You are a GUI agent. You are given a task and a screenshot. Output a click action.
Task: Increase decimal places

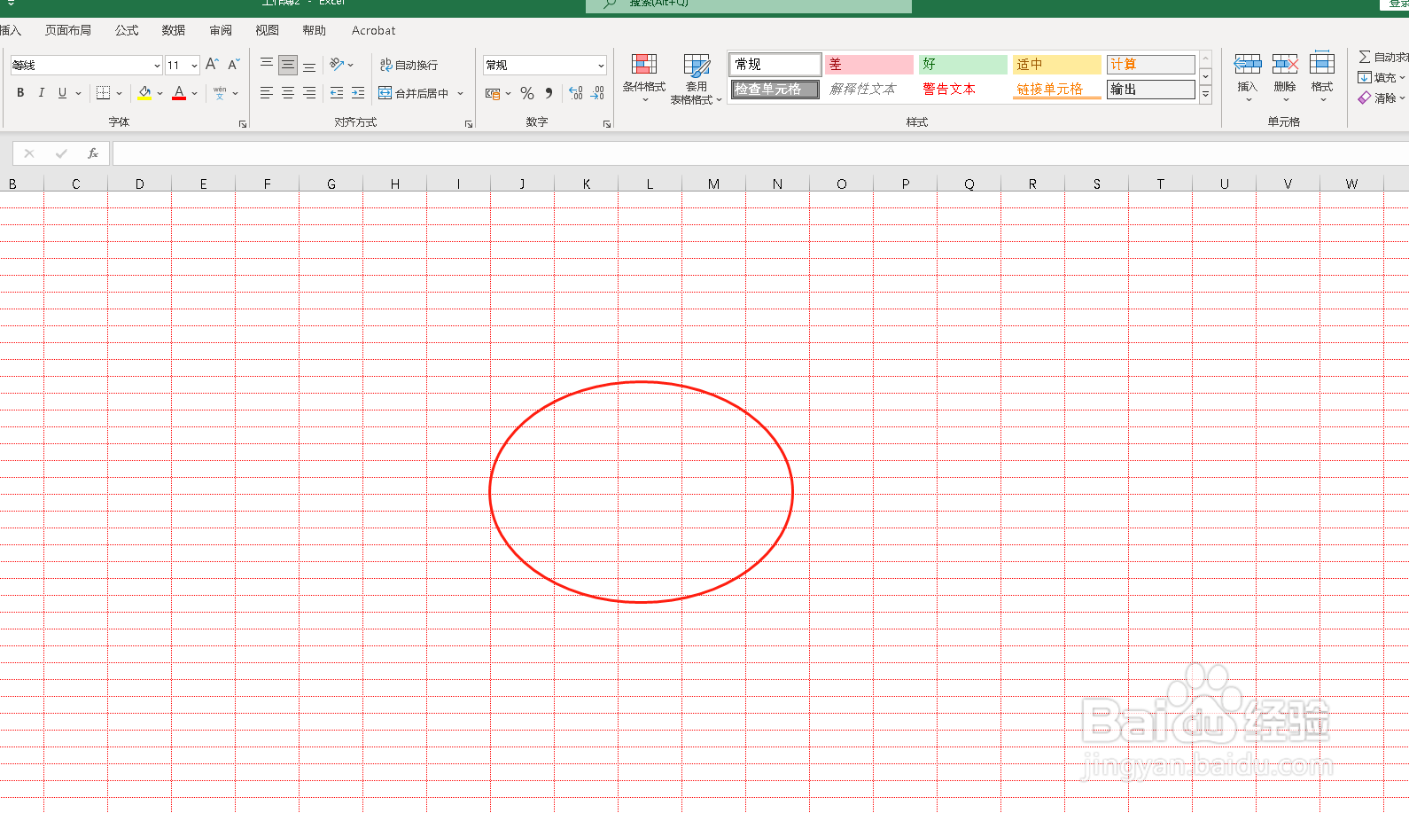(576, 93)
